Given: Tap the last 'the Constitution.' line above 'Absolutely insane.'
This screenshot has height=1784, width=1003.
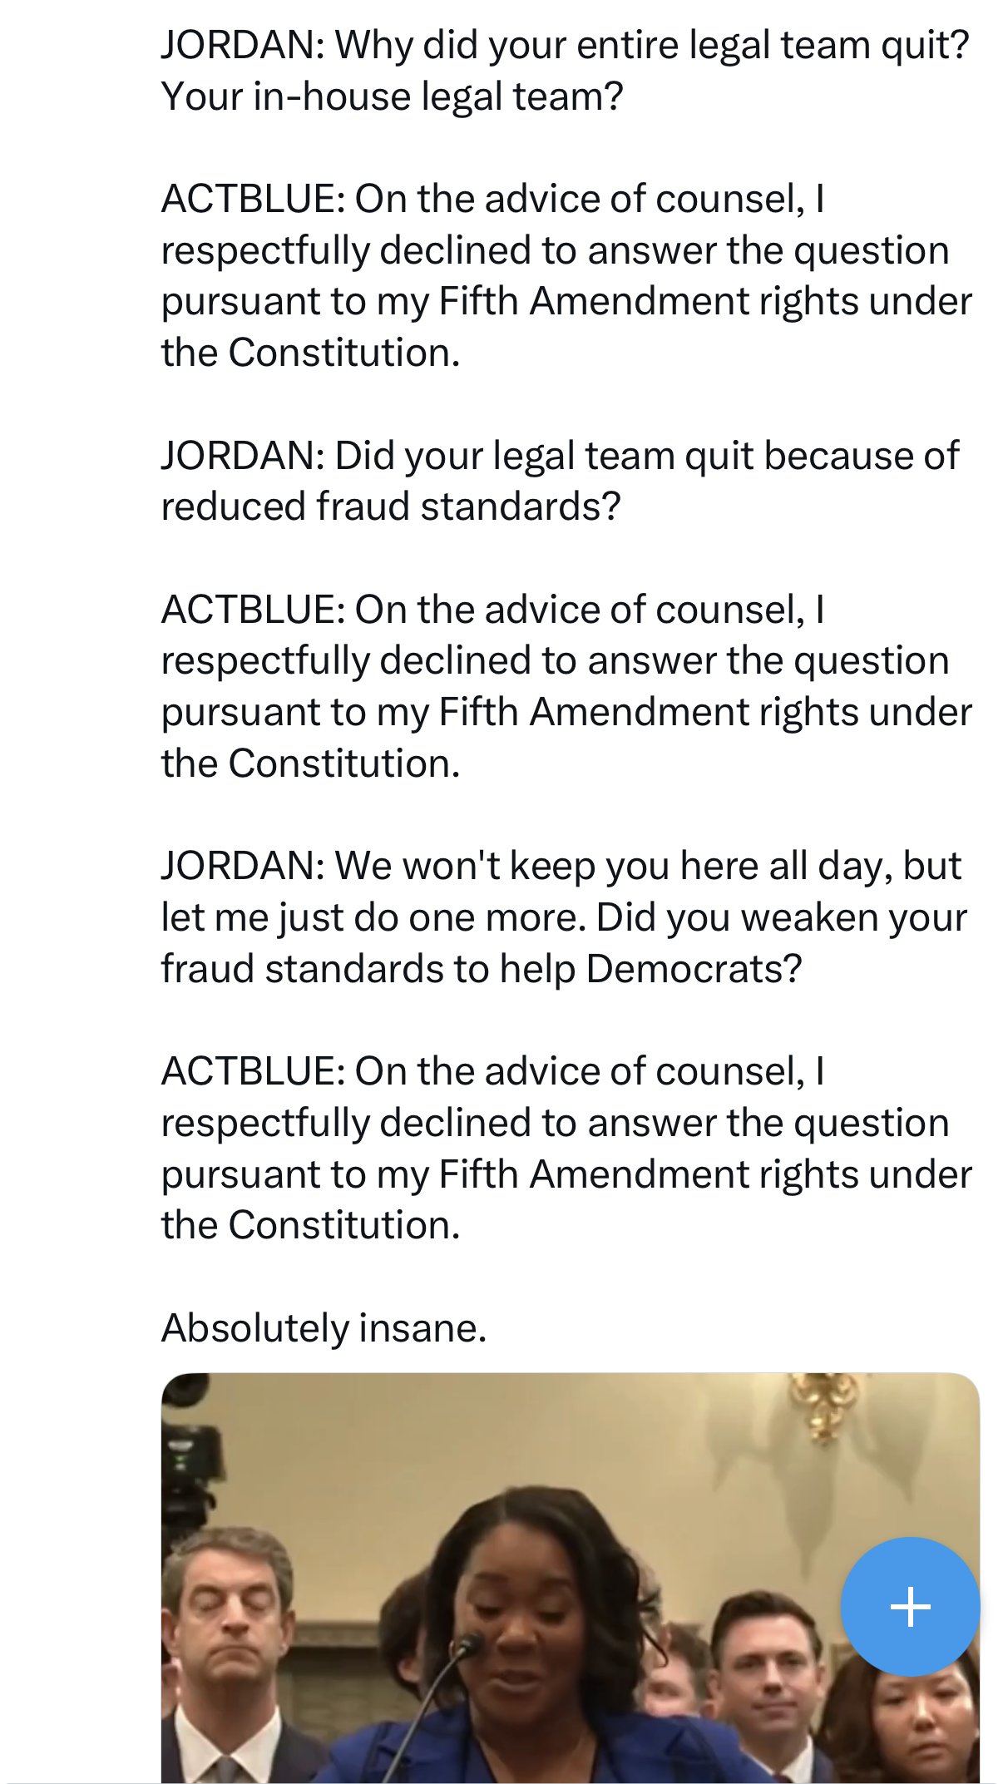Looking at the screenshot, I should pyautogui.click(x=310, y=1225).
